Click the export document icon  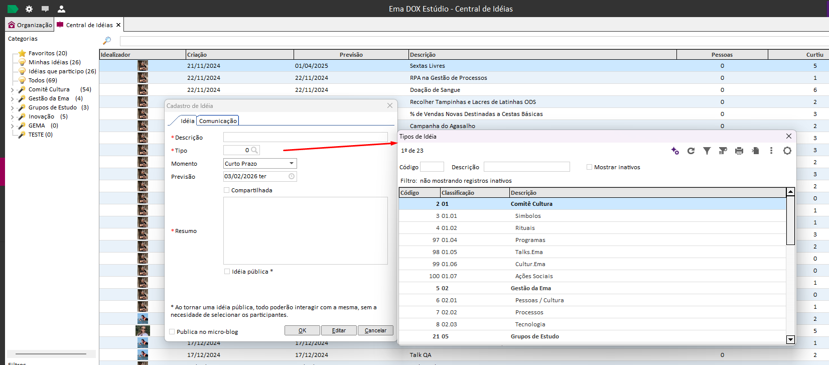[755, 151]
